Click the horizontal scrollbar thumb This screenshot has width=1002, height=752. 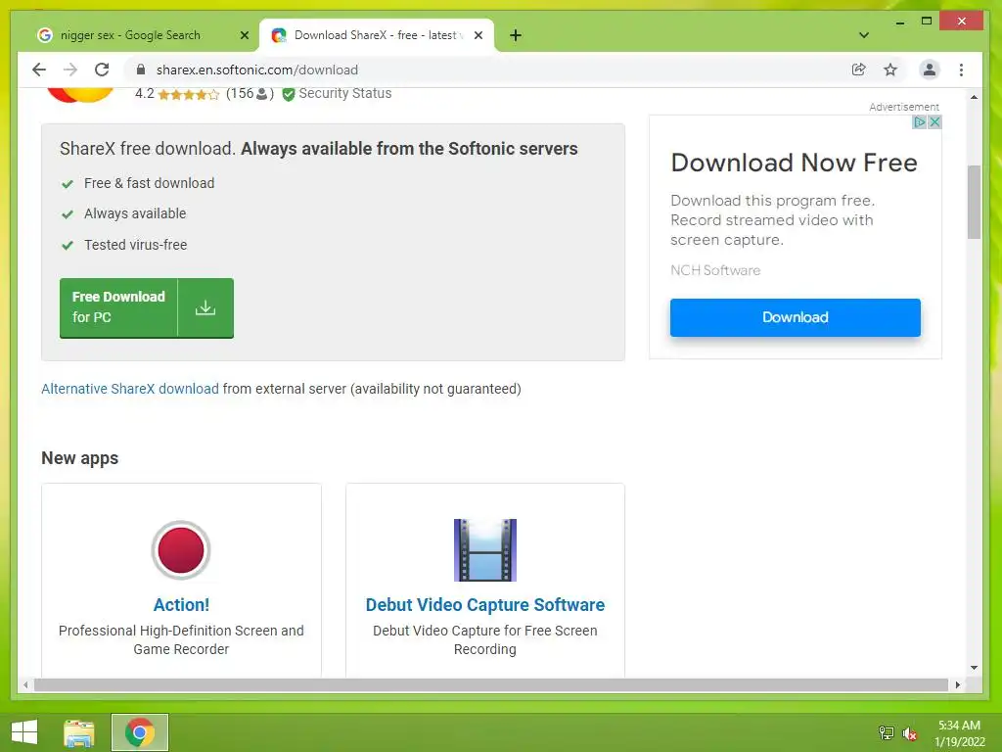491,684
